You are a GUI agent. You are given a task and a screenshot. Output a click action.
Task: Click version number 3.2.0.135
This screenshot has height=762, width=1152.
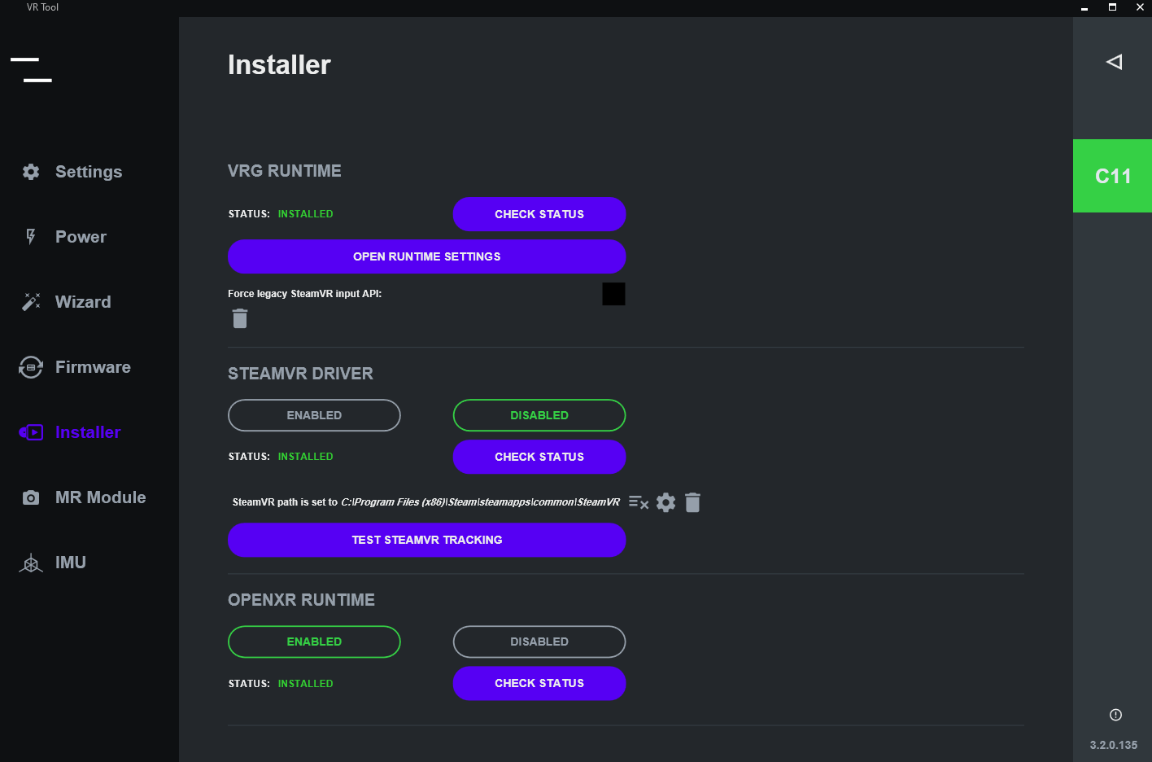tap(1114, 745)
